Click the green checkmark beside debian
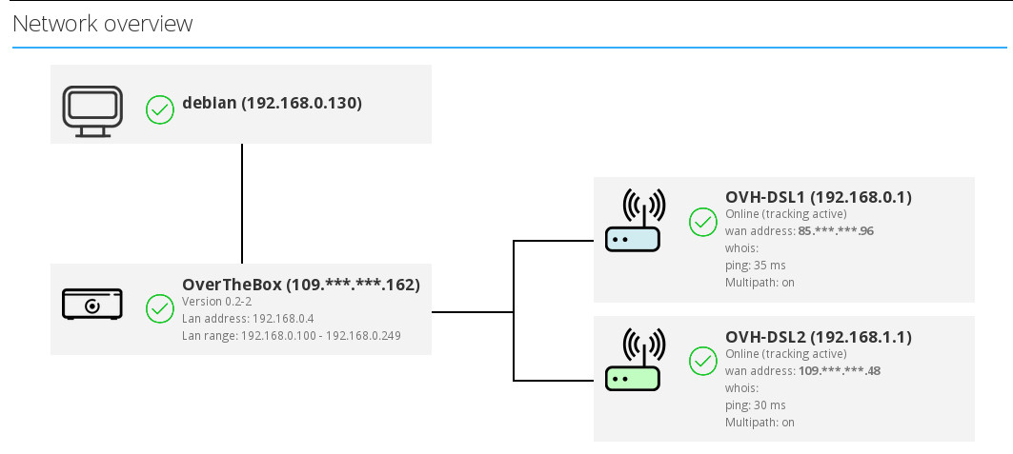Image resolution: width=1013 pixels, height=454 pixels. 160,110
